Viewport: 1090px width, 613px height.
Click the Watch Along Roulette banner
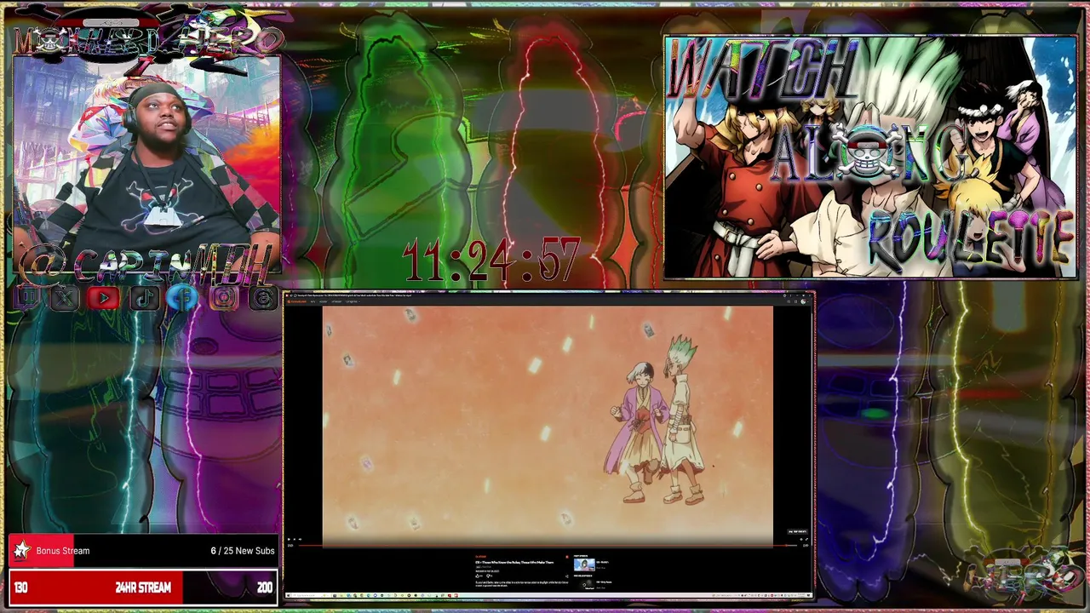point(870,158)
